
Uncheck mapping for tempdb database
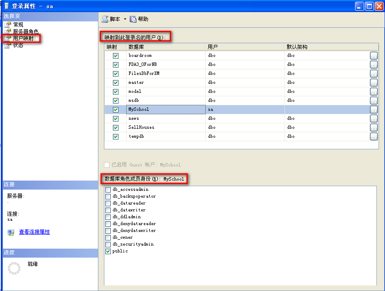click(x=115, y=137)
